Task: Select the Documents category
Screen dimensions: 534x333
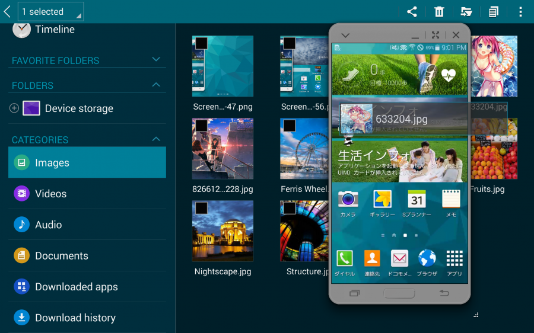Action: 61,256
